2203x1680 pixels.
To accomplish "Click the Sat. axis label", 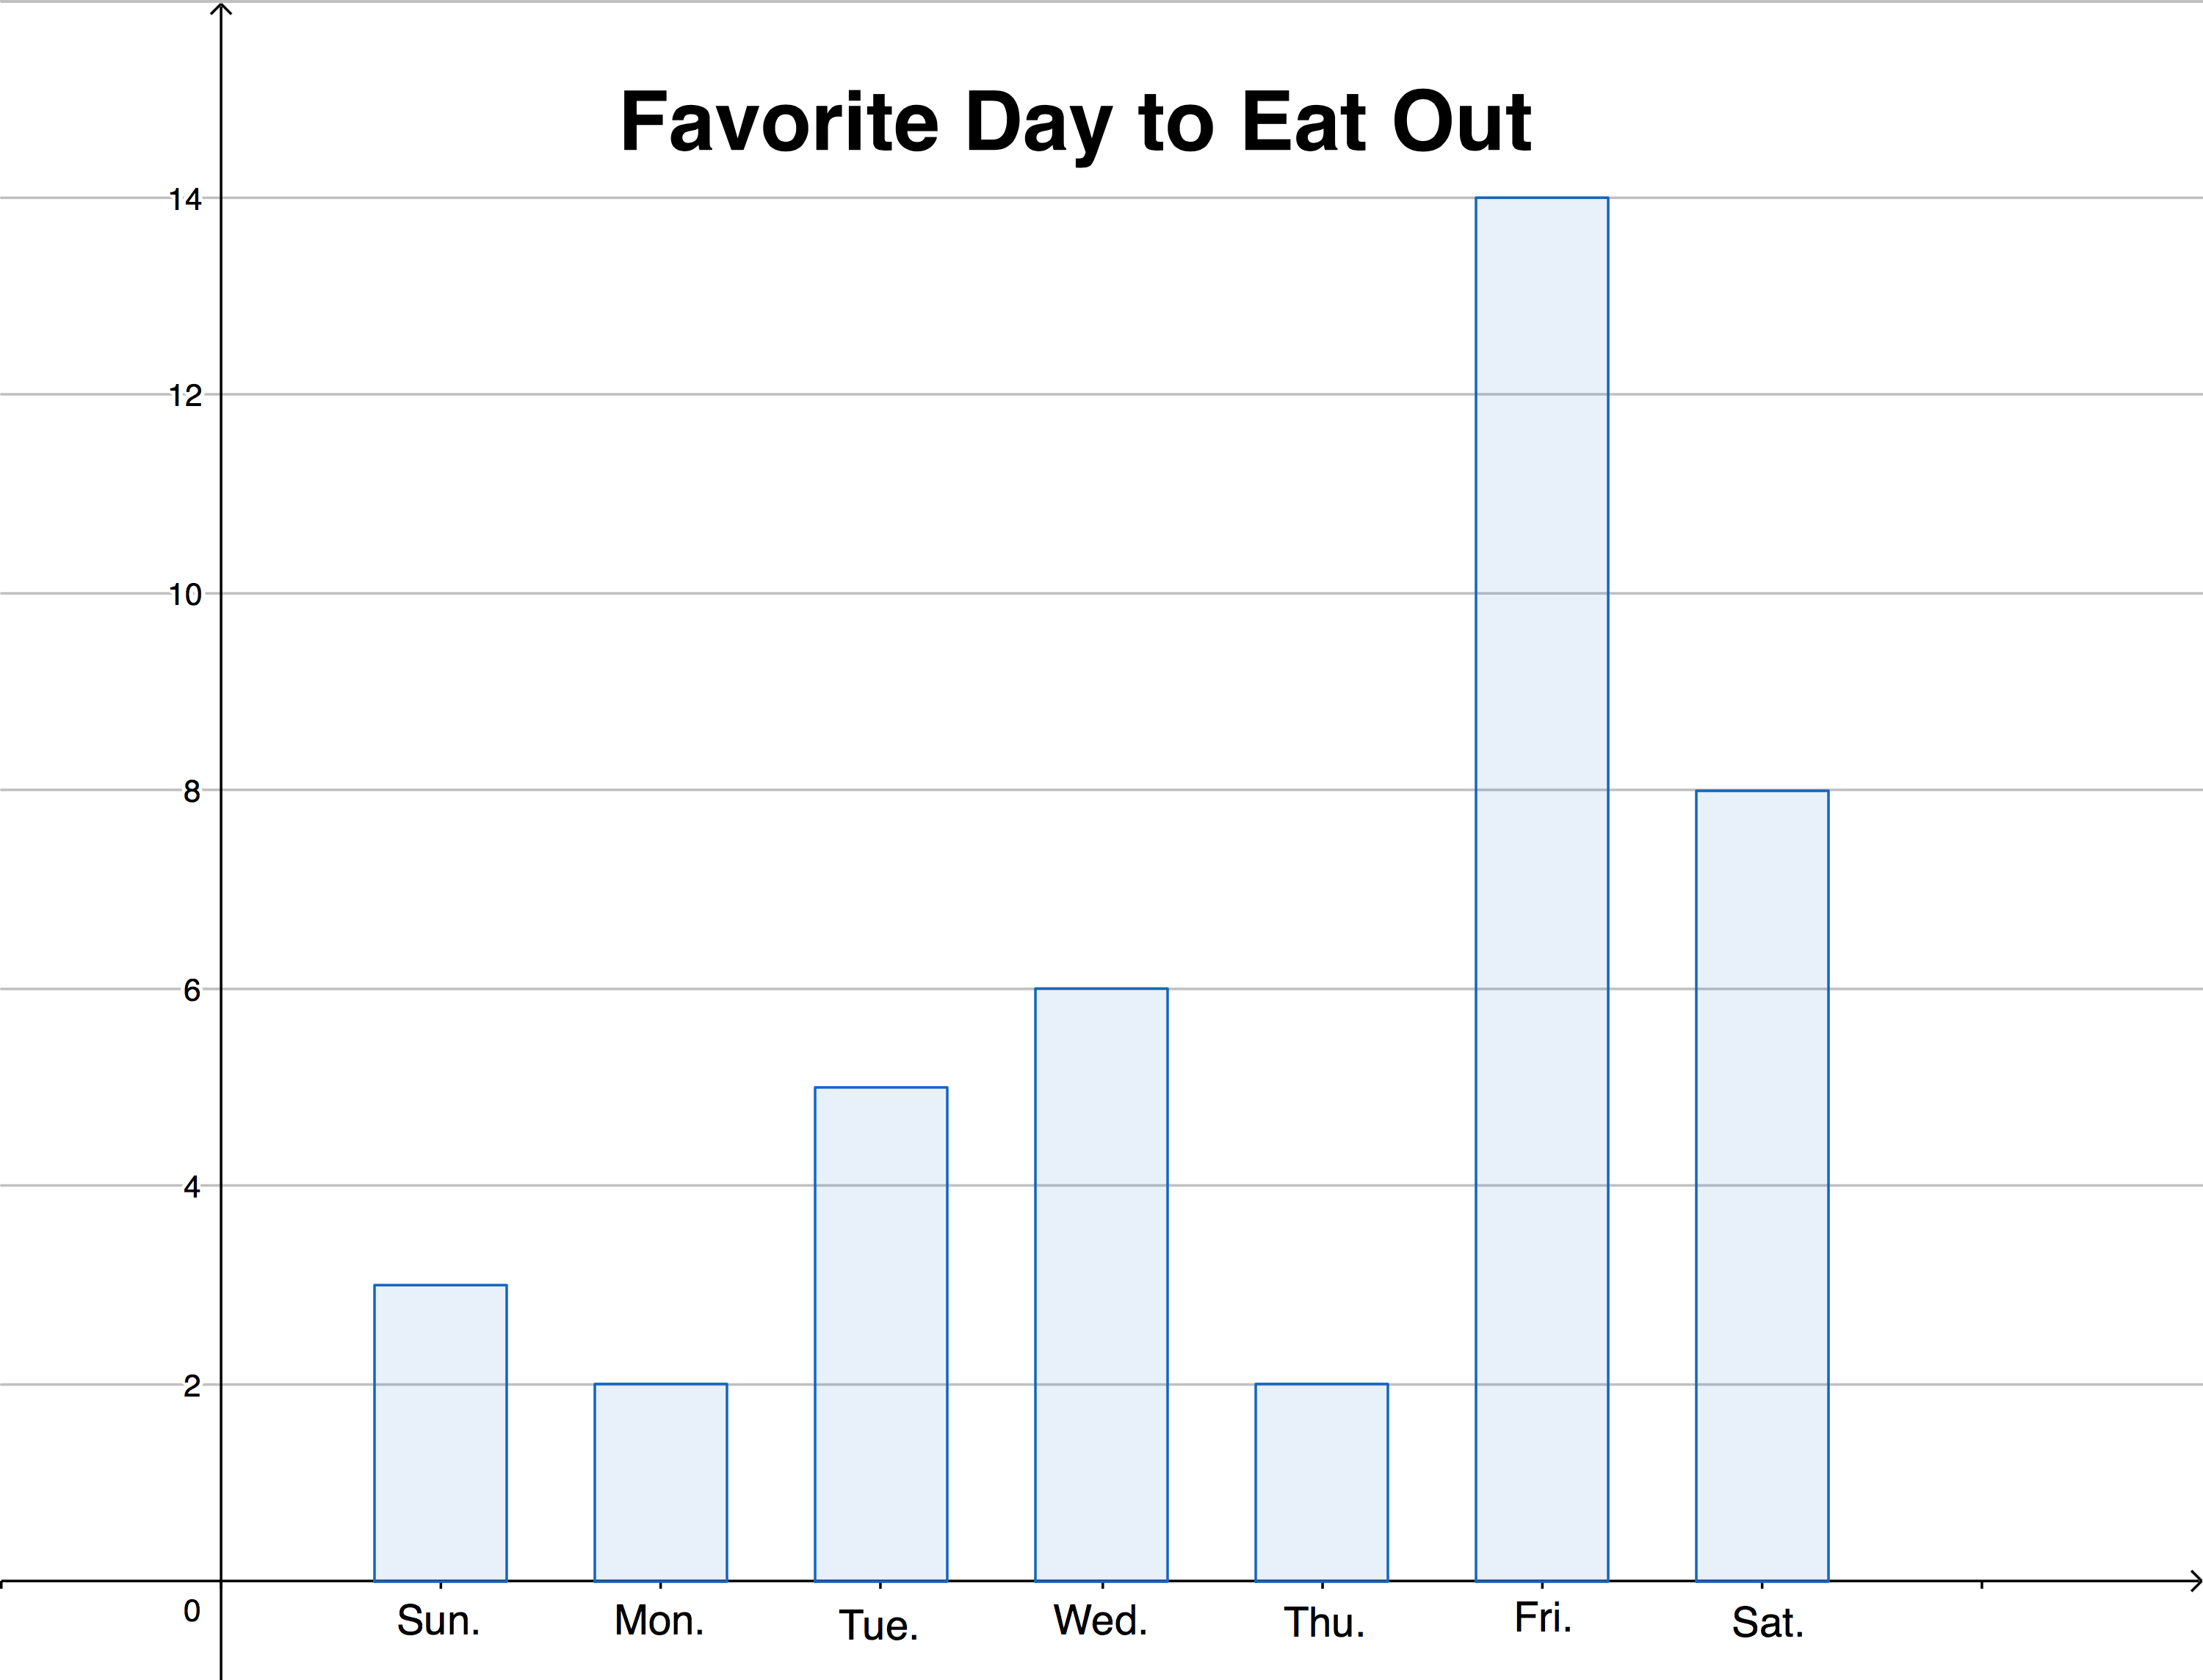I will [1767, 1623].
